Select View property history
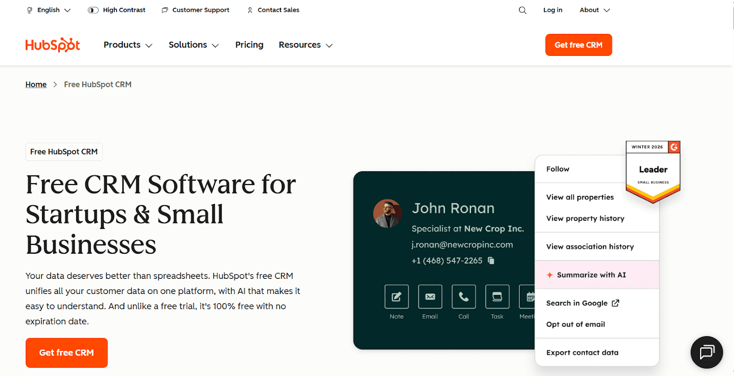Image resolution: width=734 pixels, height=376 pixels. [x=585, y=218]
